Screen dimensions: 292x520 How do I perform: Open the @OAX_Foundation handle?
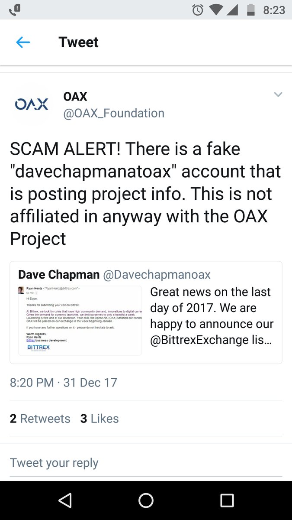tap(114, 113)
